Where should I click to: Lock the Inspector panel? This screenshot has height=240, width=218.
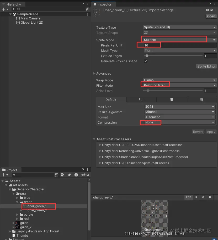(x=210, y=4)
